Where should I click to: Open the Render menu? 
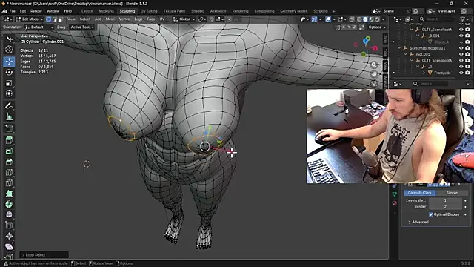[x=36, y=11]
